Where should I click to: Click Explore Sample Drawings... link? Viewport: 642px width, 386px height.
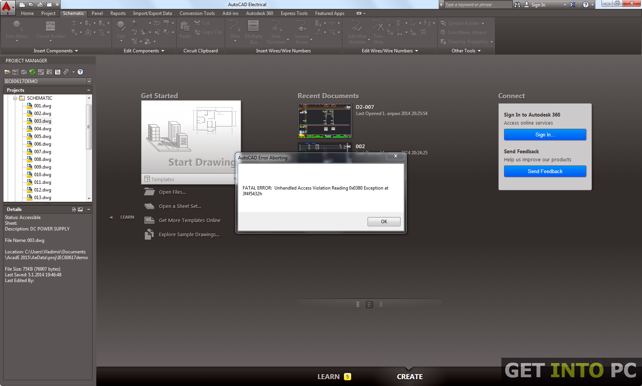click(189, 235)
